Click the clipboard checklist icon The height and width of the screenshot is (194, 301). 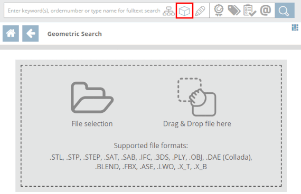coord(250,11)
